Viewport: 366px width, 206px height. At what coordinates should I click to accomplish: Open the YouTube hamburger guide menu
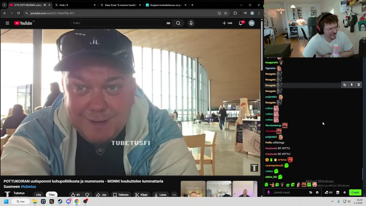coord(7,23)
